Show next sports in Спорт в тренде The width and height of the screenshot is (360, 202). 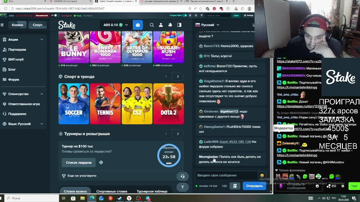tap(178, 77)
